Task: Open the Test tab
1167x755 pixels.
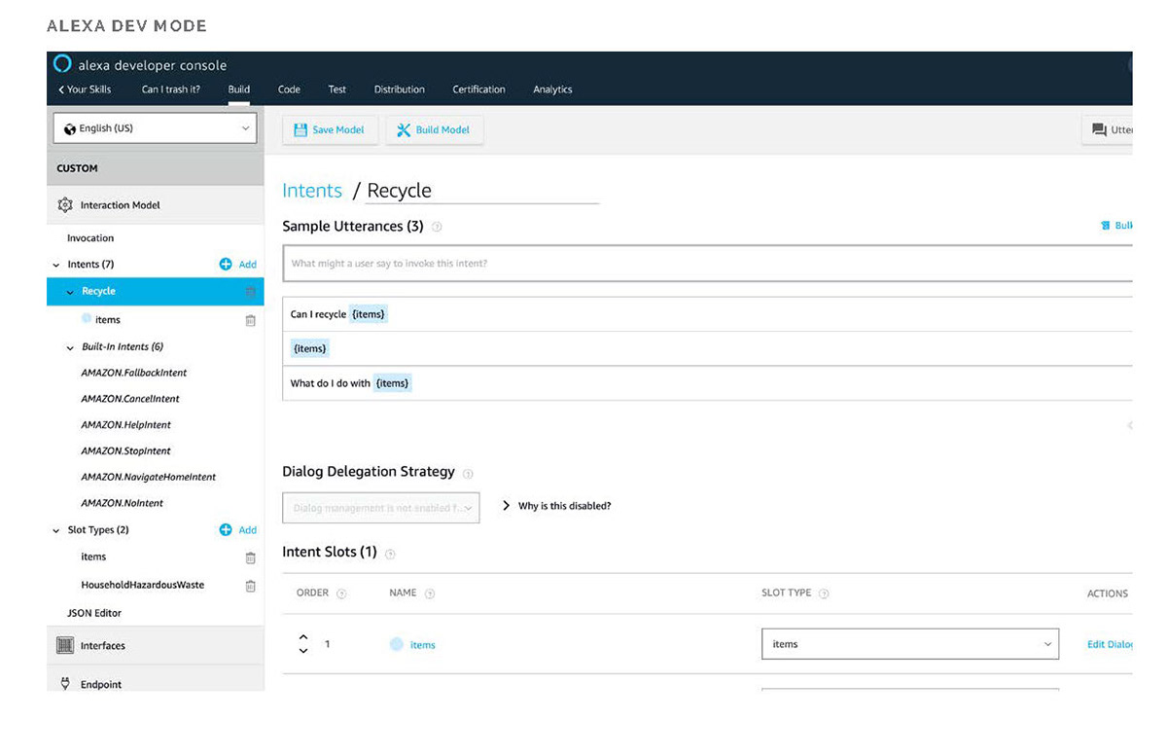Action: [x=337, y=90]
